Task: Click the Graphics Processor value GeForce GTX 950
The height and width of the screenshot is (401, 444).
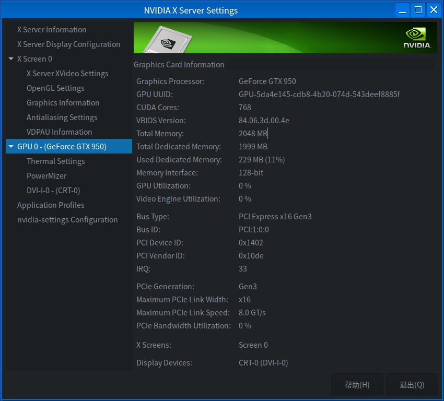Action: (x=267, y=81)
